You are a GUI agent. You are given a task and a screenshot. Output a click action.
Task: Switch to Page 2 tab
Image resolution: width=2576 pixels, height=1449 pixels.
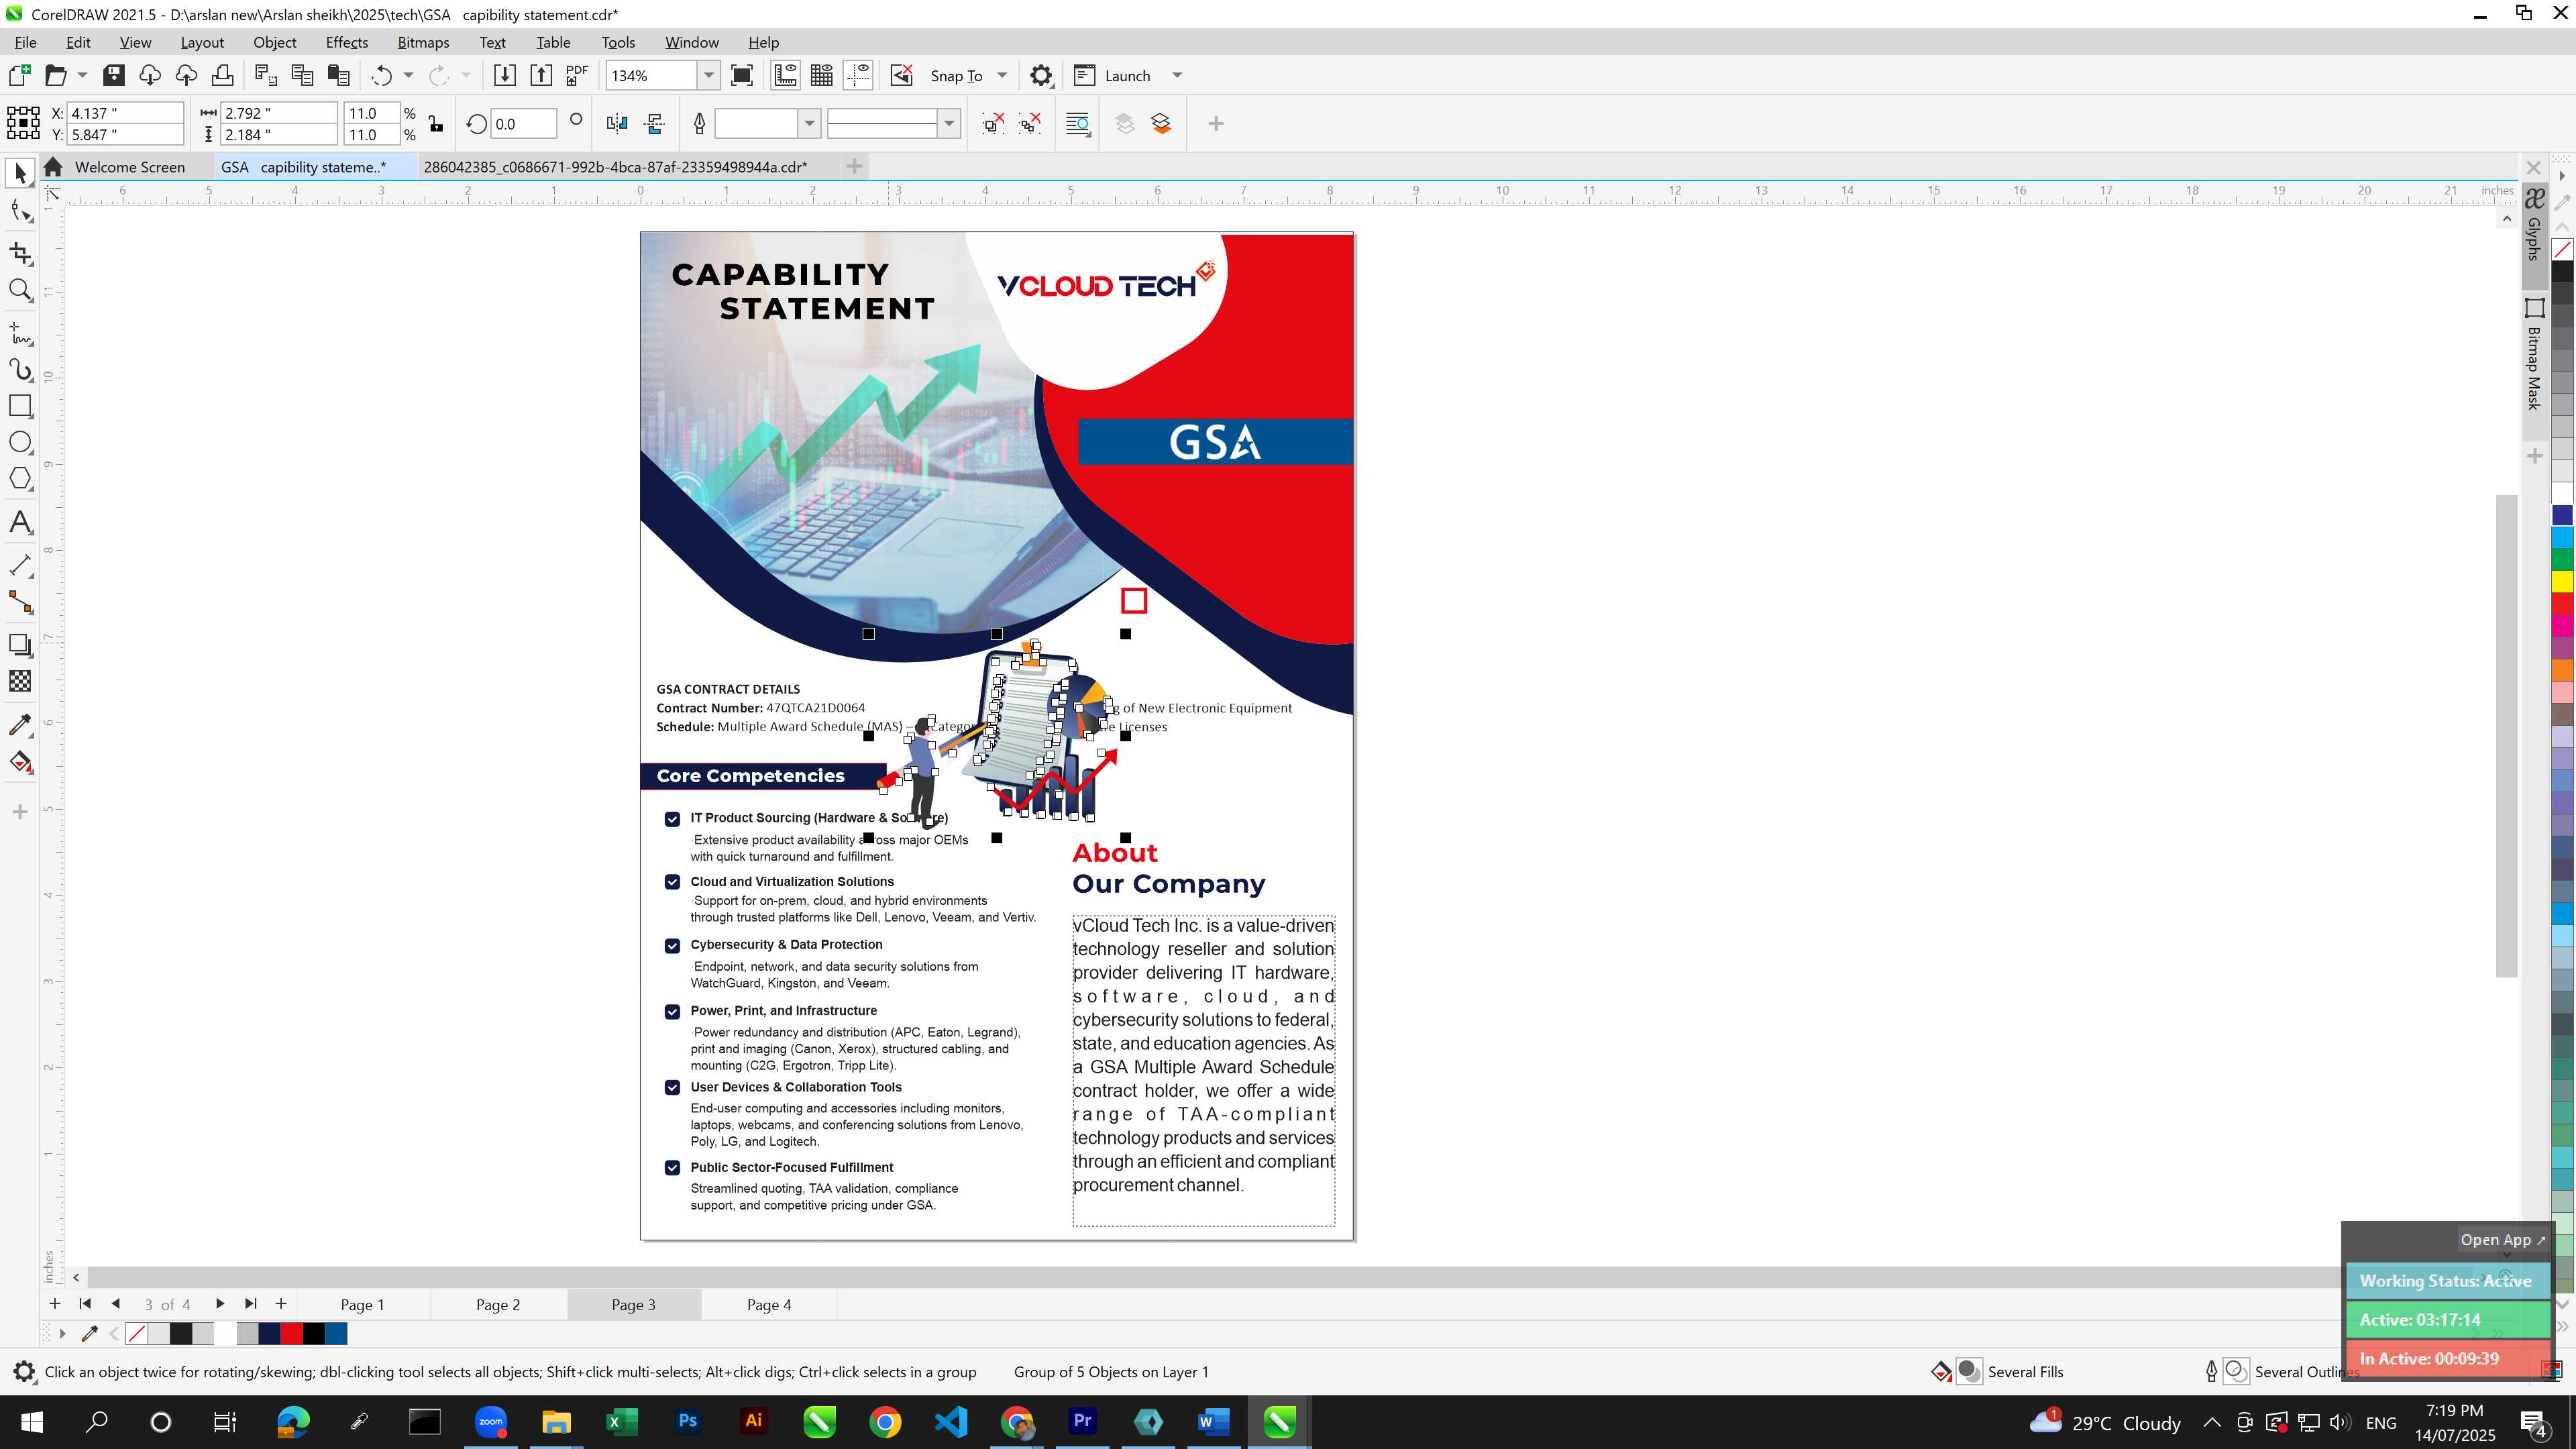(497, 1304)
